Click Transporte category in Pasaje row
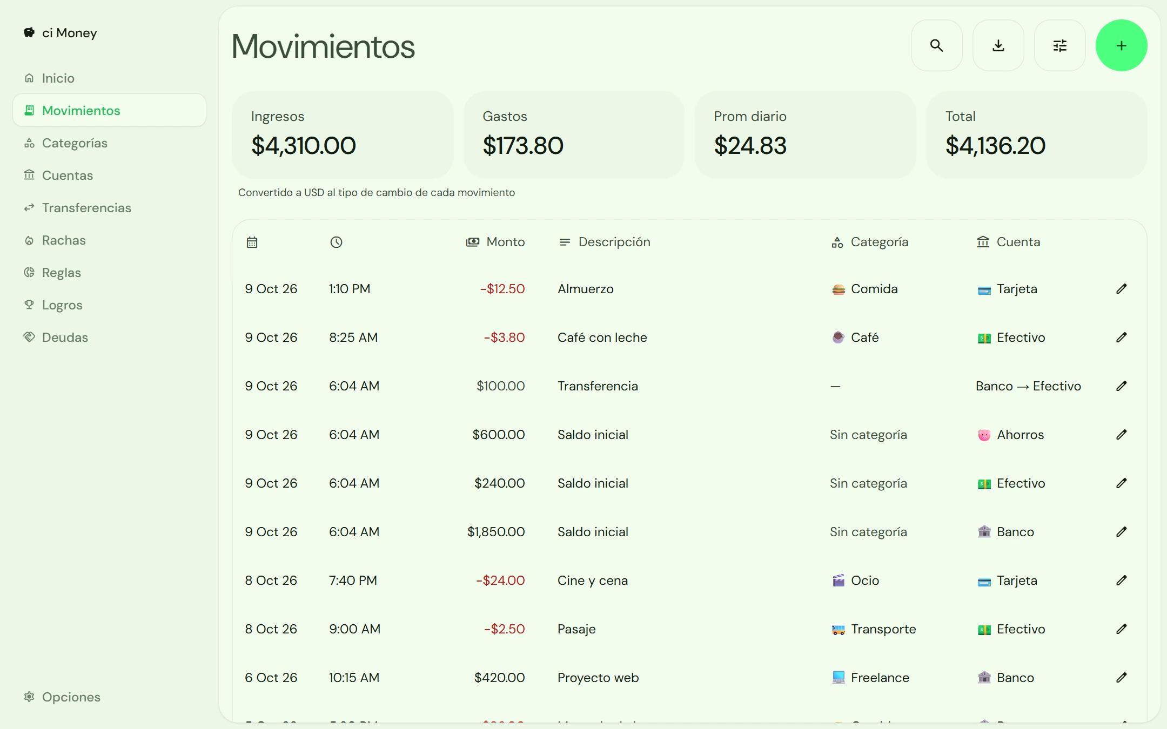Image resolution: width=1167 pixels, height=729 pixels. (x=874, y=629)
